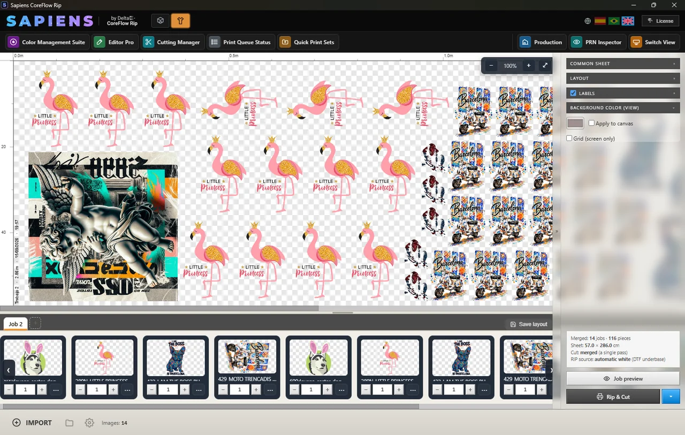Switch language with the Spanish flag

click(x=600, y=21)
